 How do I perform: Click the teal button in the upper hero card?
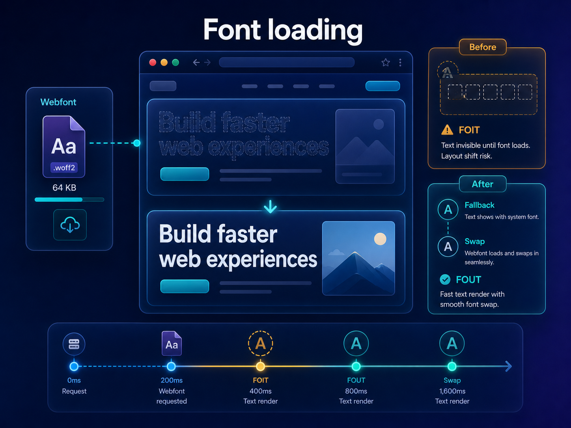pos(185,174)
